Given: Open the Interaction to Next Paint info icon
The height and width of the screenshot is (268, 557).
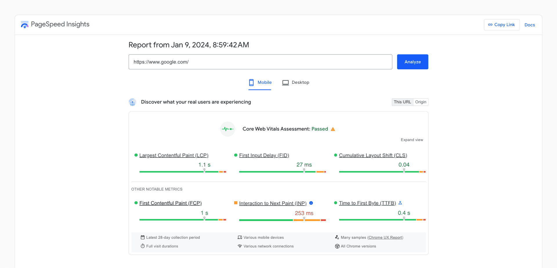Looking at the screenshot, I should 312,203.
